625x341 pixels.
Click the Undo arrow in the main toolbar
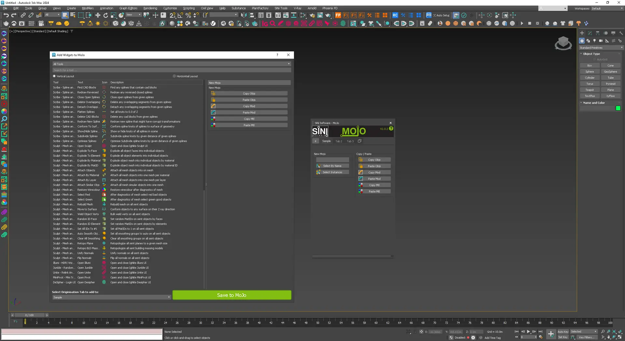pyautogui.click(x=6, y=15)
